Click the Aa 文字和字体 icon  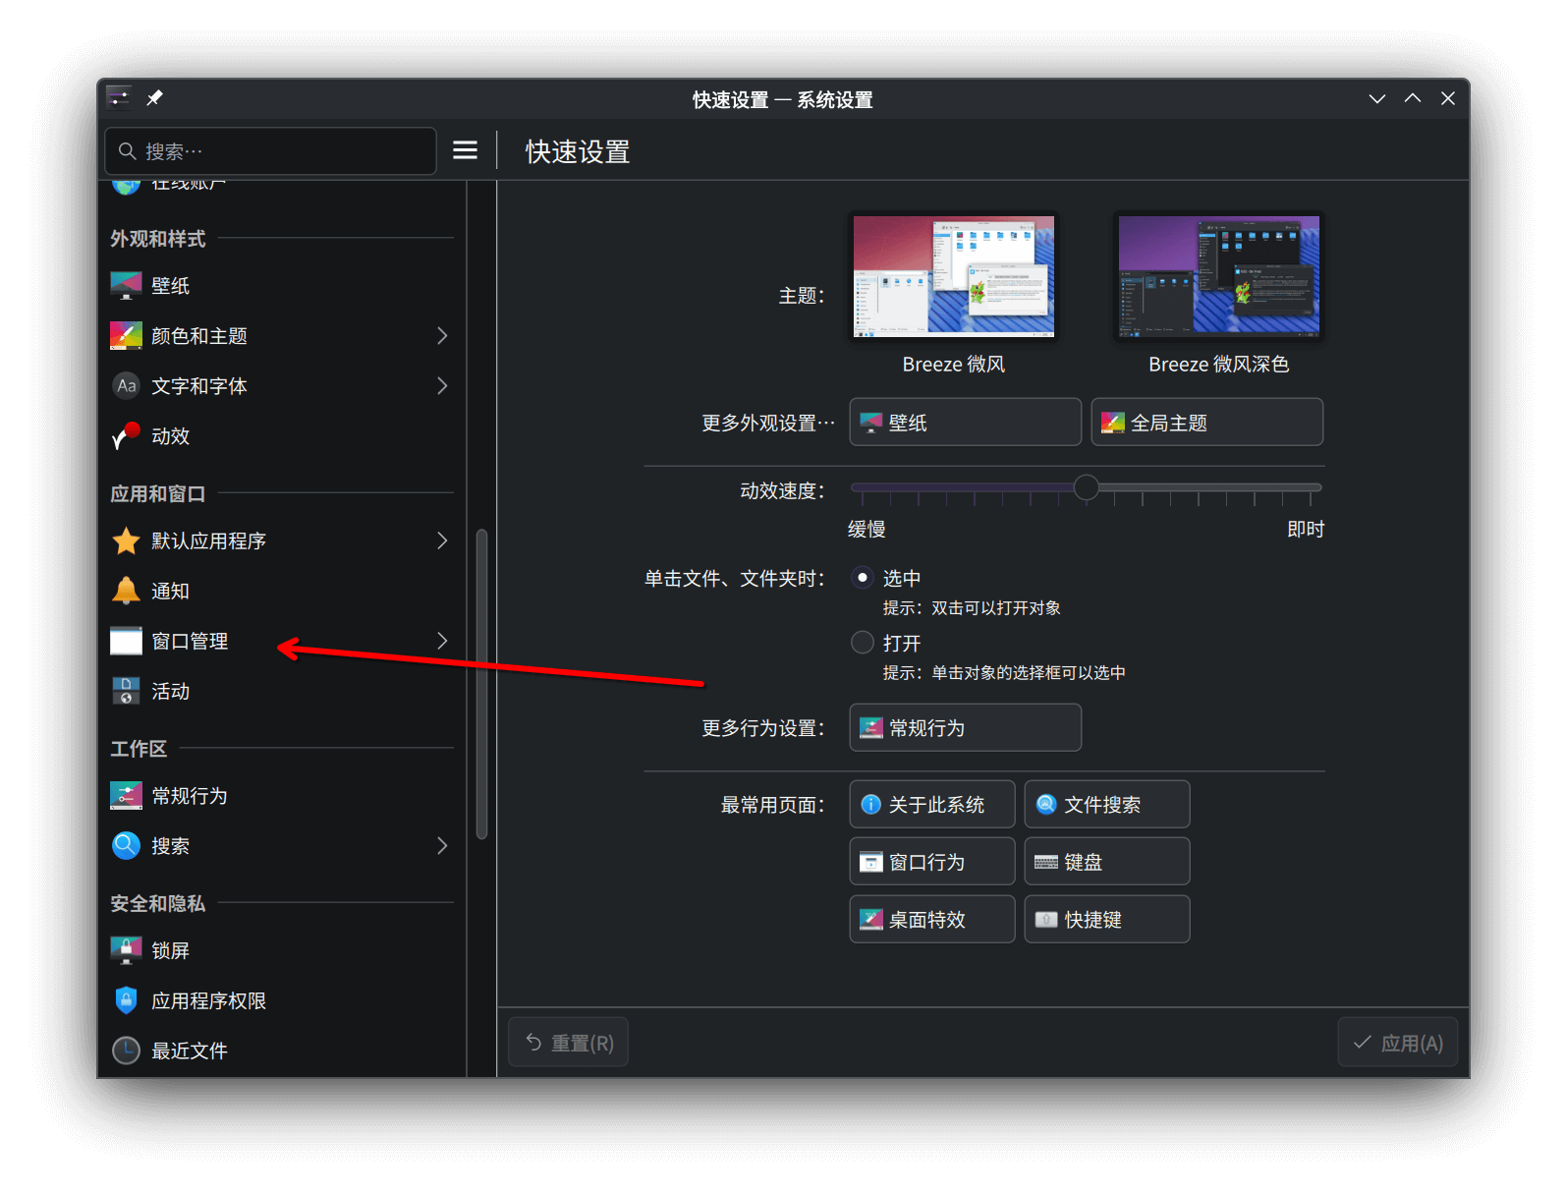126,386
